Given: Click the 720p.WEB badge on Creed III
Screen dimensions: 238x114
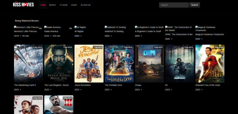Looking at the screenshot, I should (68, 98).
